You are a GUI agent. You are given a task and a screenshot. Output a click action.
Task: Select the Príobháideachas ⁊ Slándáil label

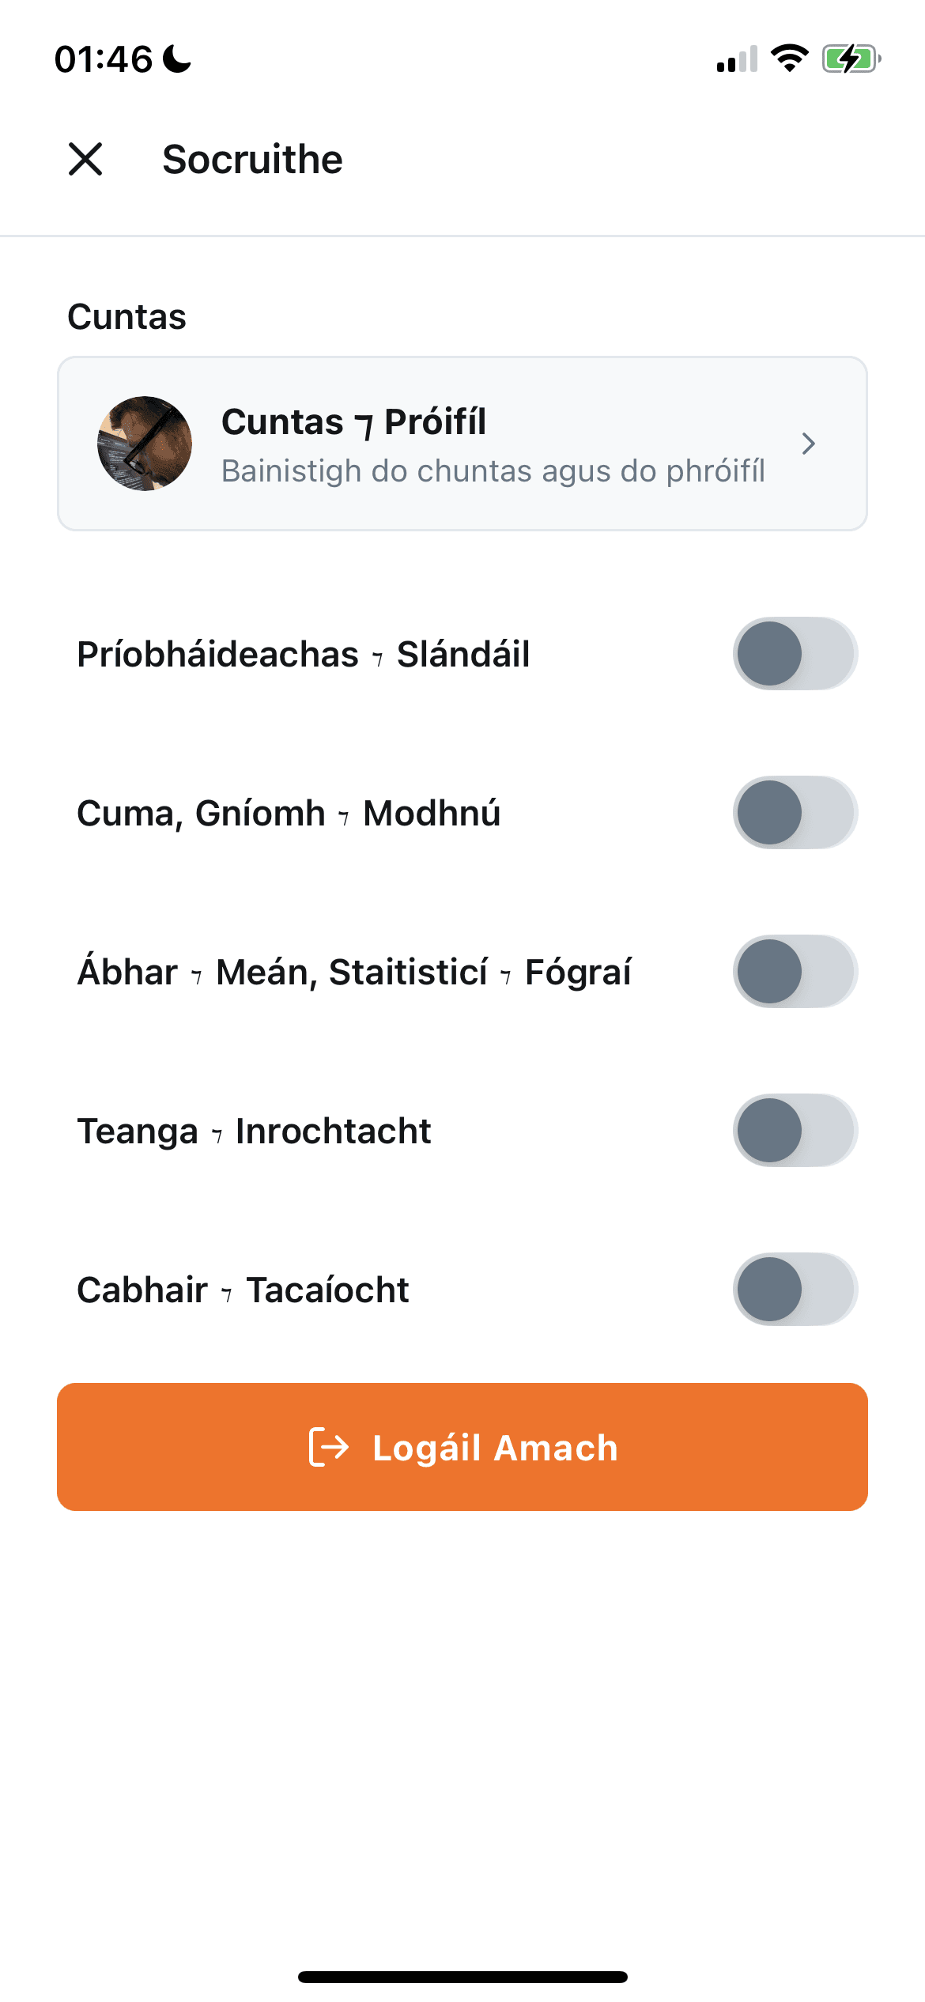click(x=304, y=655)
